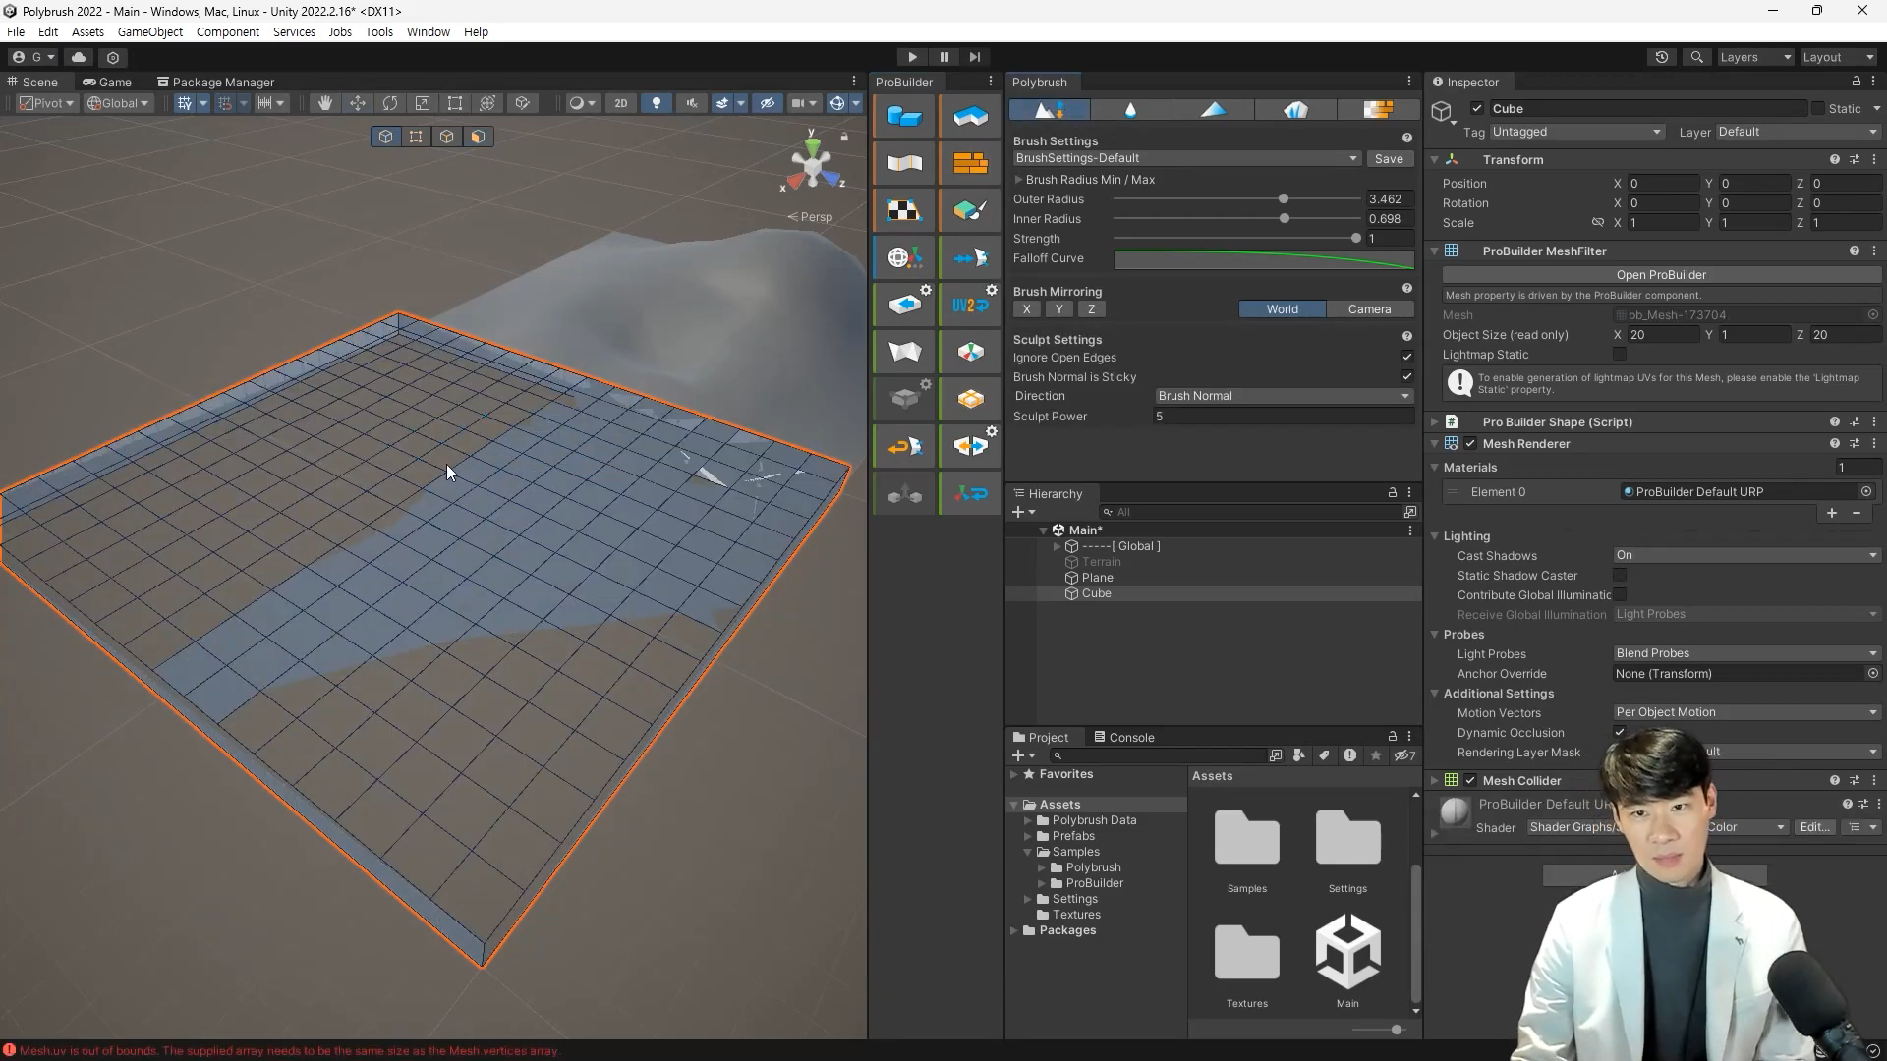Open the GameObject menu
The image size is (1887, 1061).
pos(149,31)
